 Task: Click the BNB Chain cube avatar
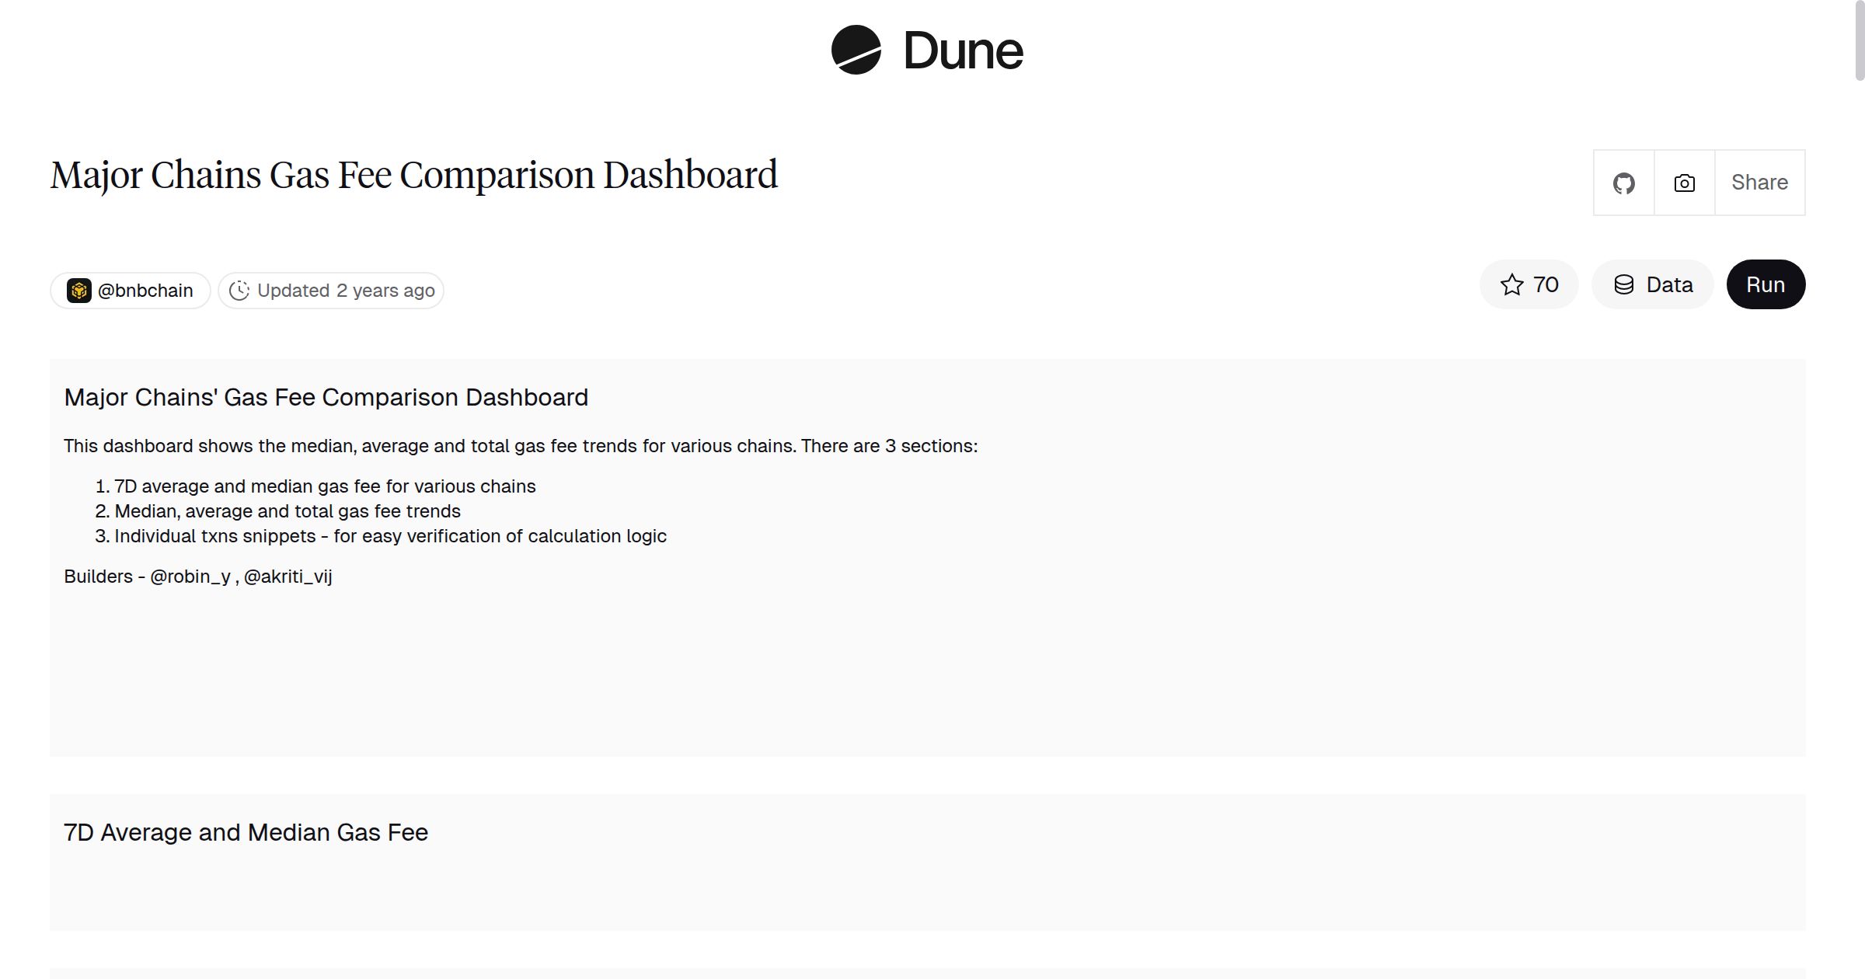(80, 290)
